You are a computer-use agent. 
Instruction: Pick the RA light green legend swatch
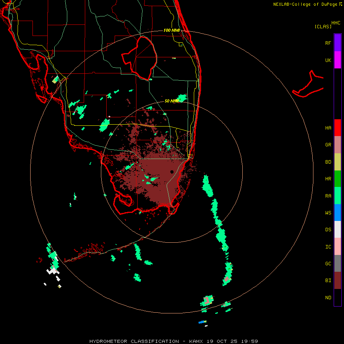point(338,196)
